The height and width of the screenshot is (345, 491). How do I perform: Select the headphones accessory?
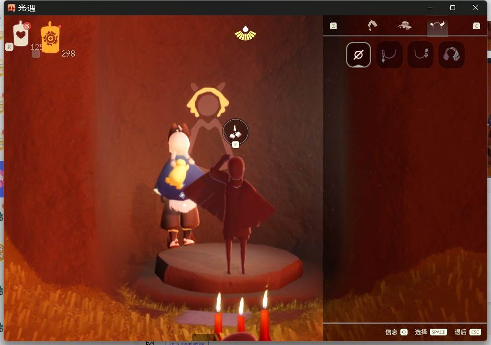pyautogui.click(x=451, y=55)
